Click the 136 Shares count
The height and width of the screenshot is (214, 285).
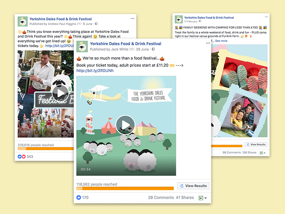(x=249, y=153)
